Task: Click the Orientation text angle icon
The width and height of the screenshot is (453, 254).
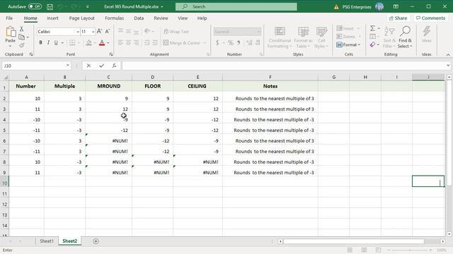Action: point(147,31)
